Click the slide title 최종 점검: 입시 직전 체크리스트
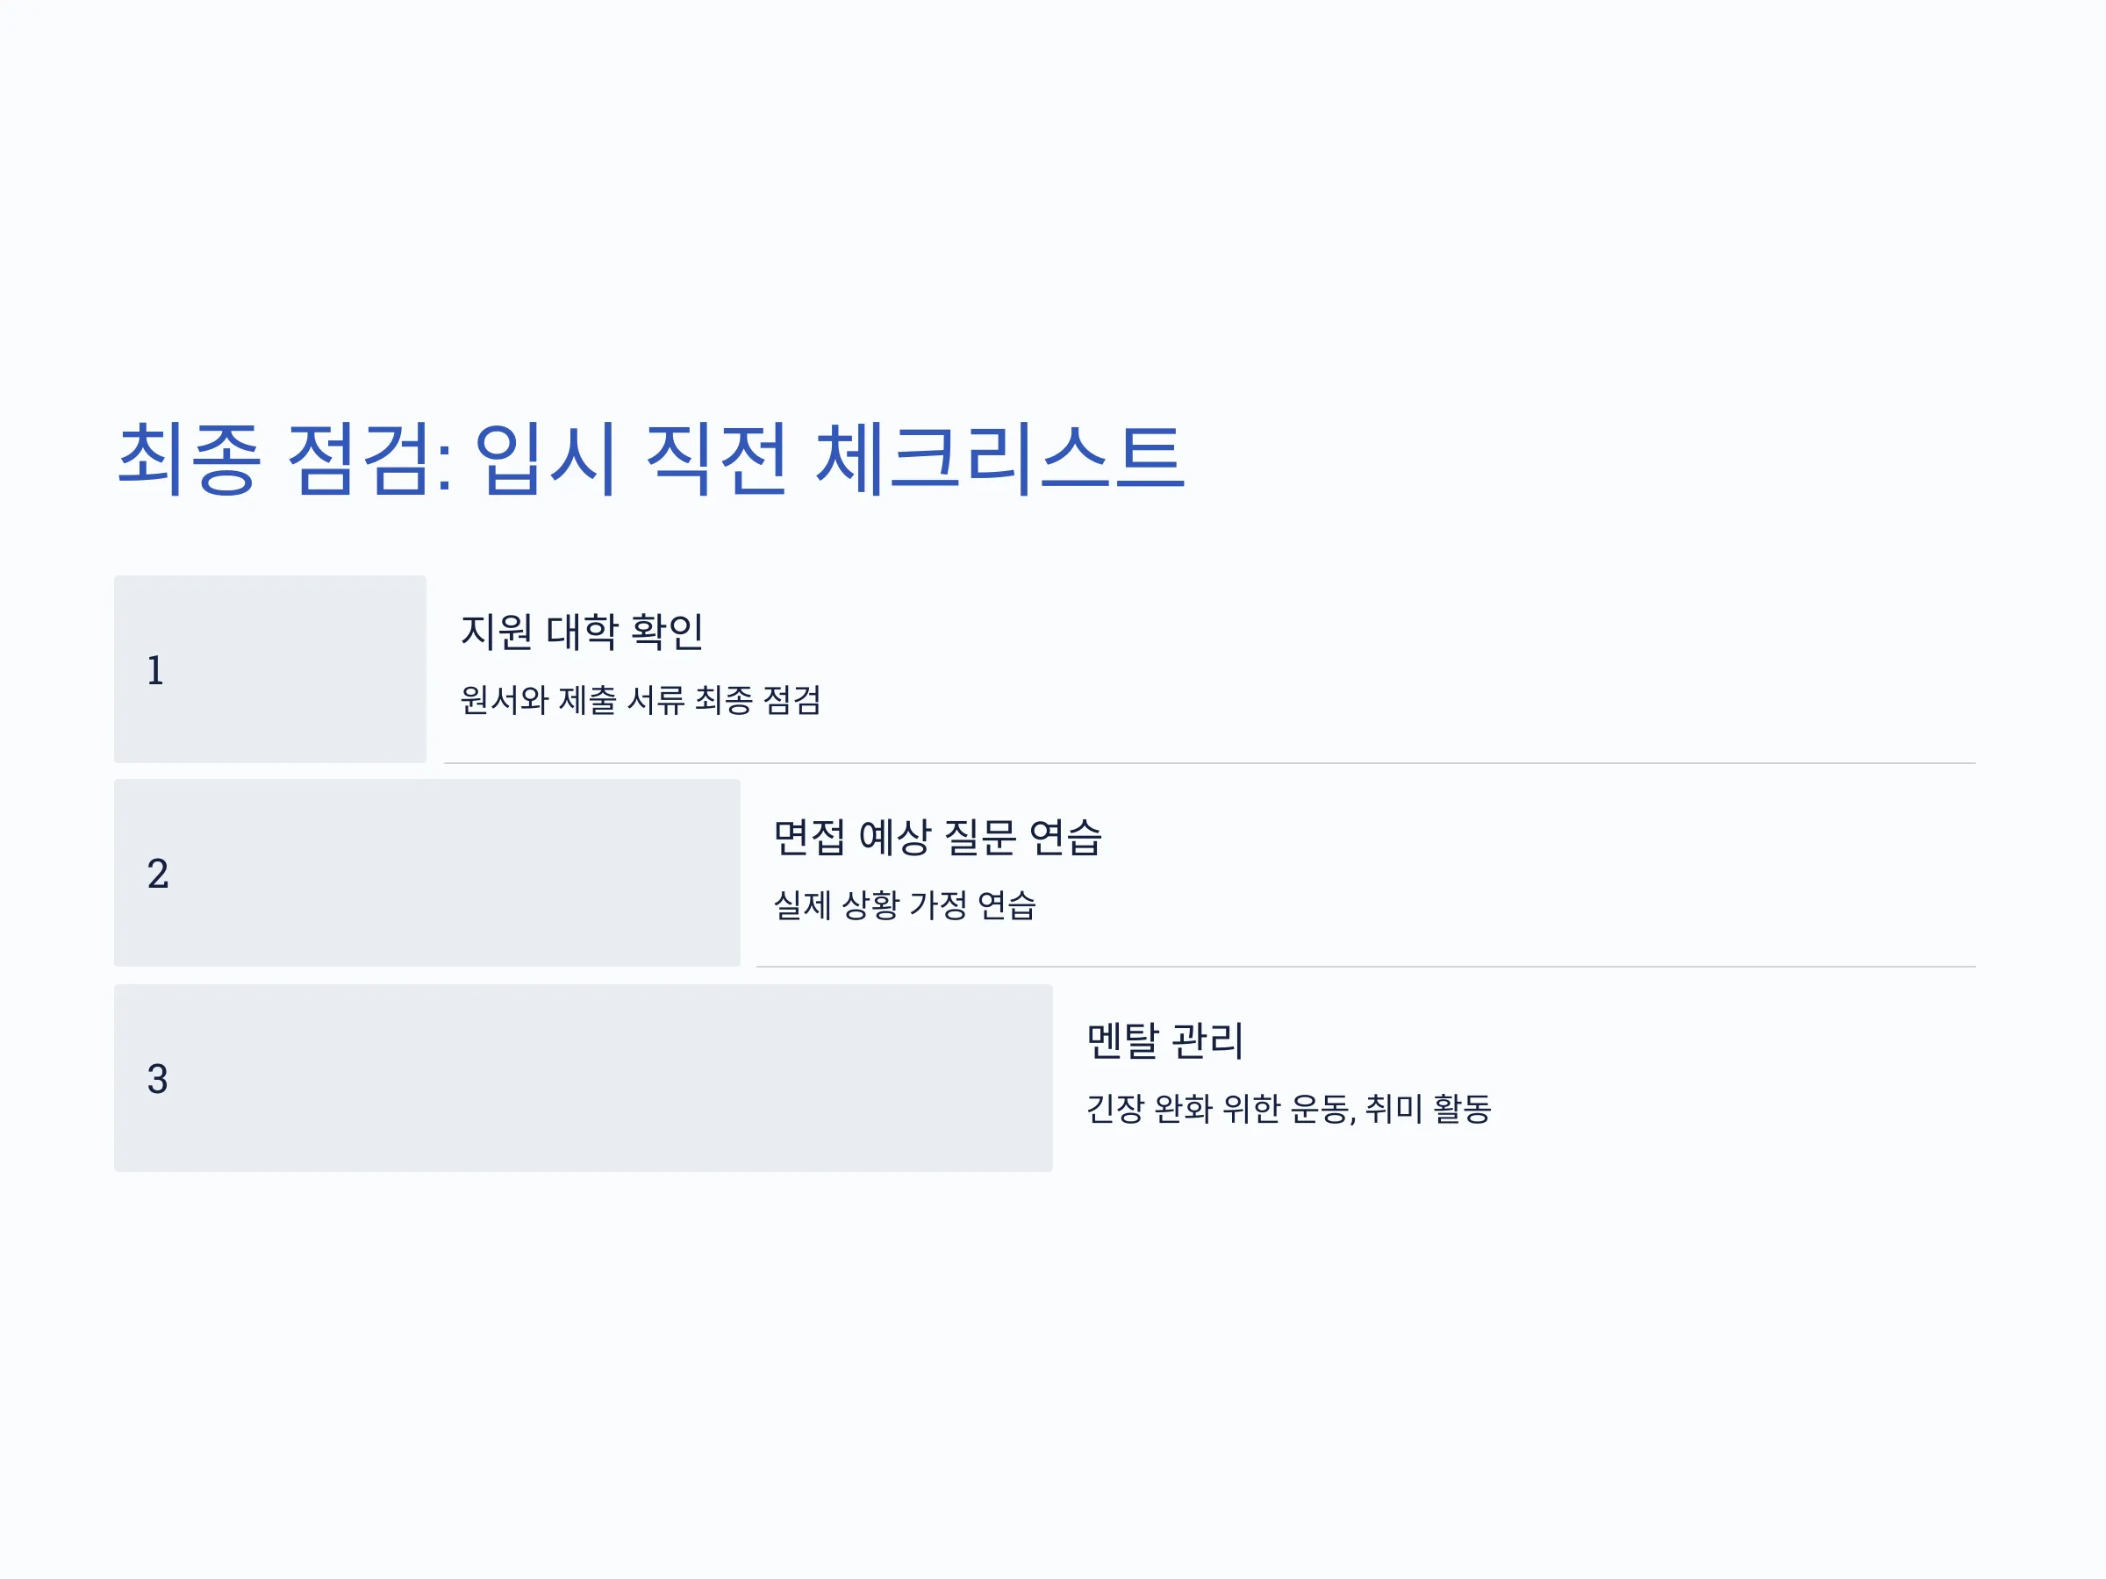2106x1579 pixels. [650, 460]
